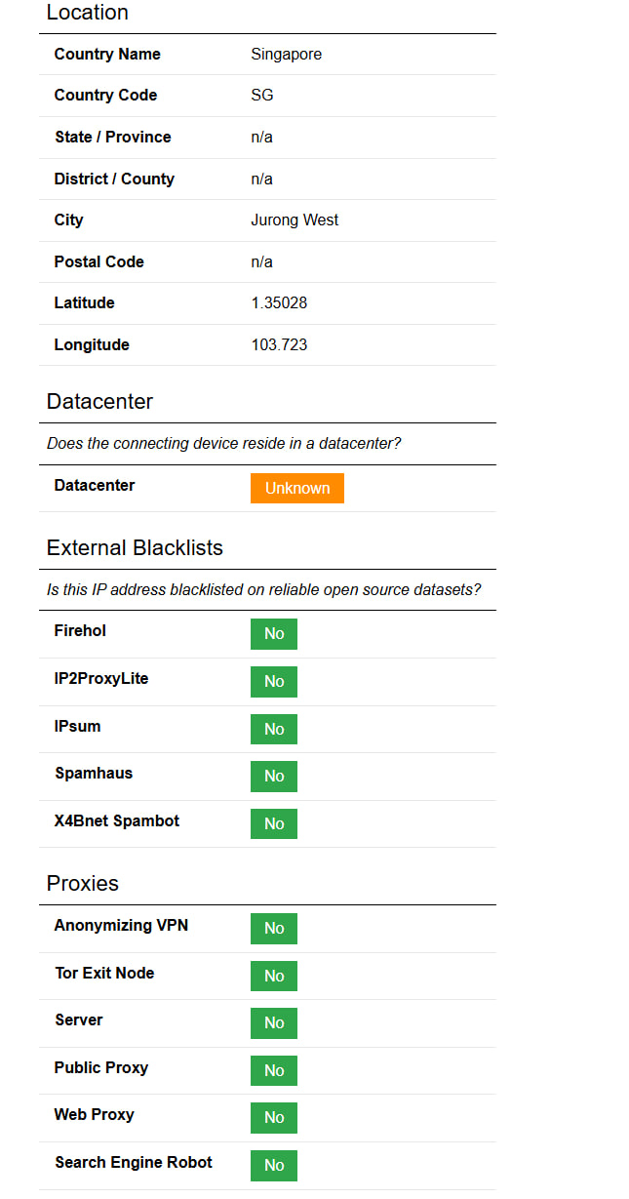Click the Public Proxy No badge

tap(274, 1070)
